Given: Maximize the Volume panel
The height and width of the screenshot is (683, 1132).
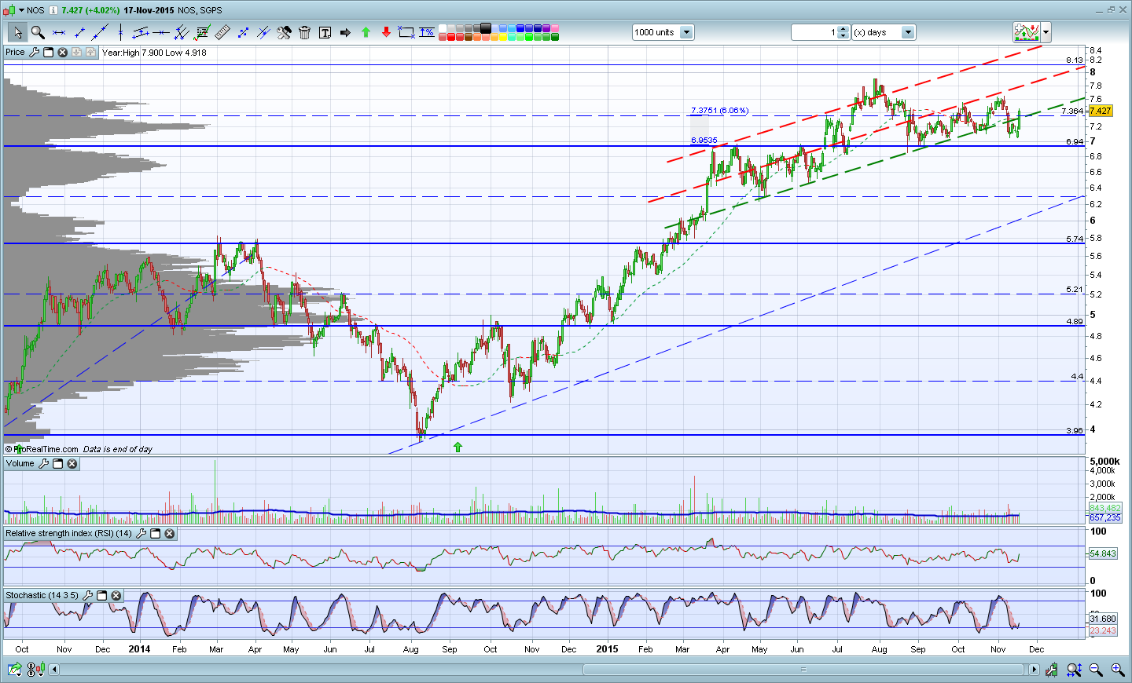Looking at the screenshot, I should (57, 464).
